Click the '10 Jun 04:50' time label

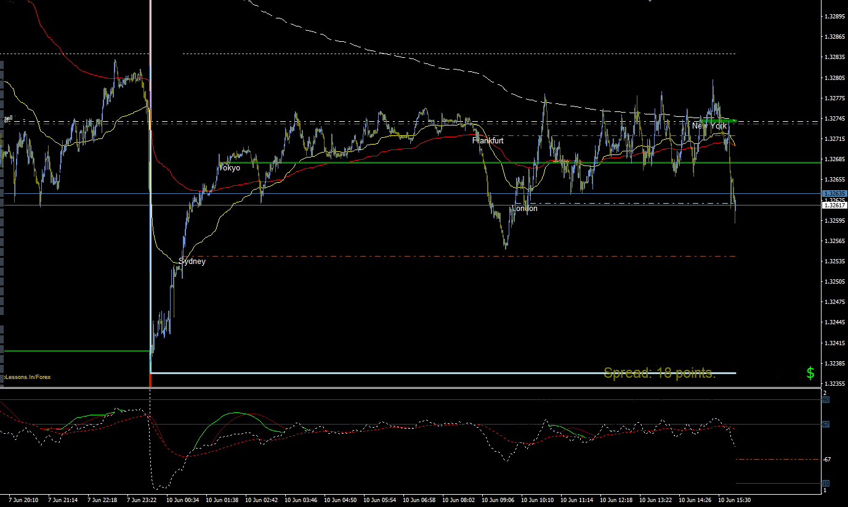341,500
